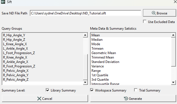
Task: Select R_Knee_Angle_X query group
Action: point(43,57)
